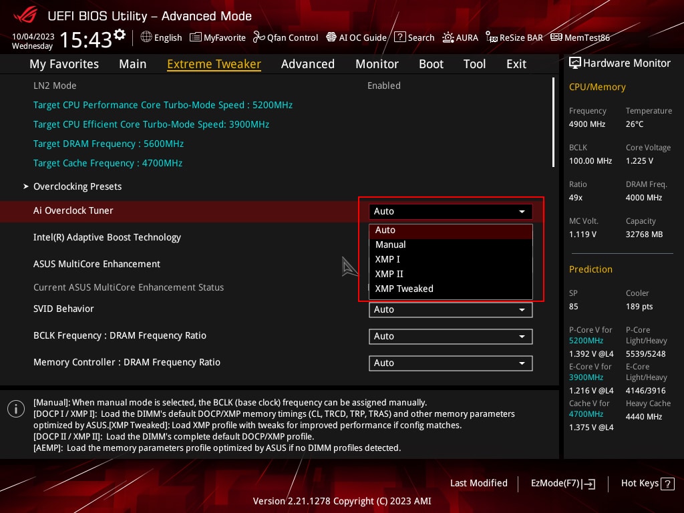The width and height of the screenshot is (684, 513).
Task: Click the Prediction heading
Action: [x=590, y=270]
